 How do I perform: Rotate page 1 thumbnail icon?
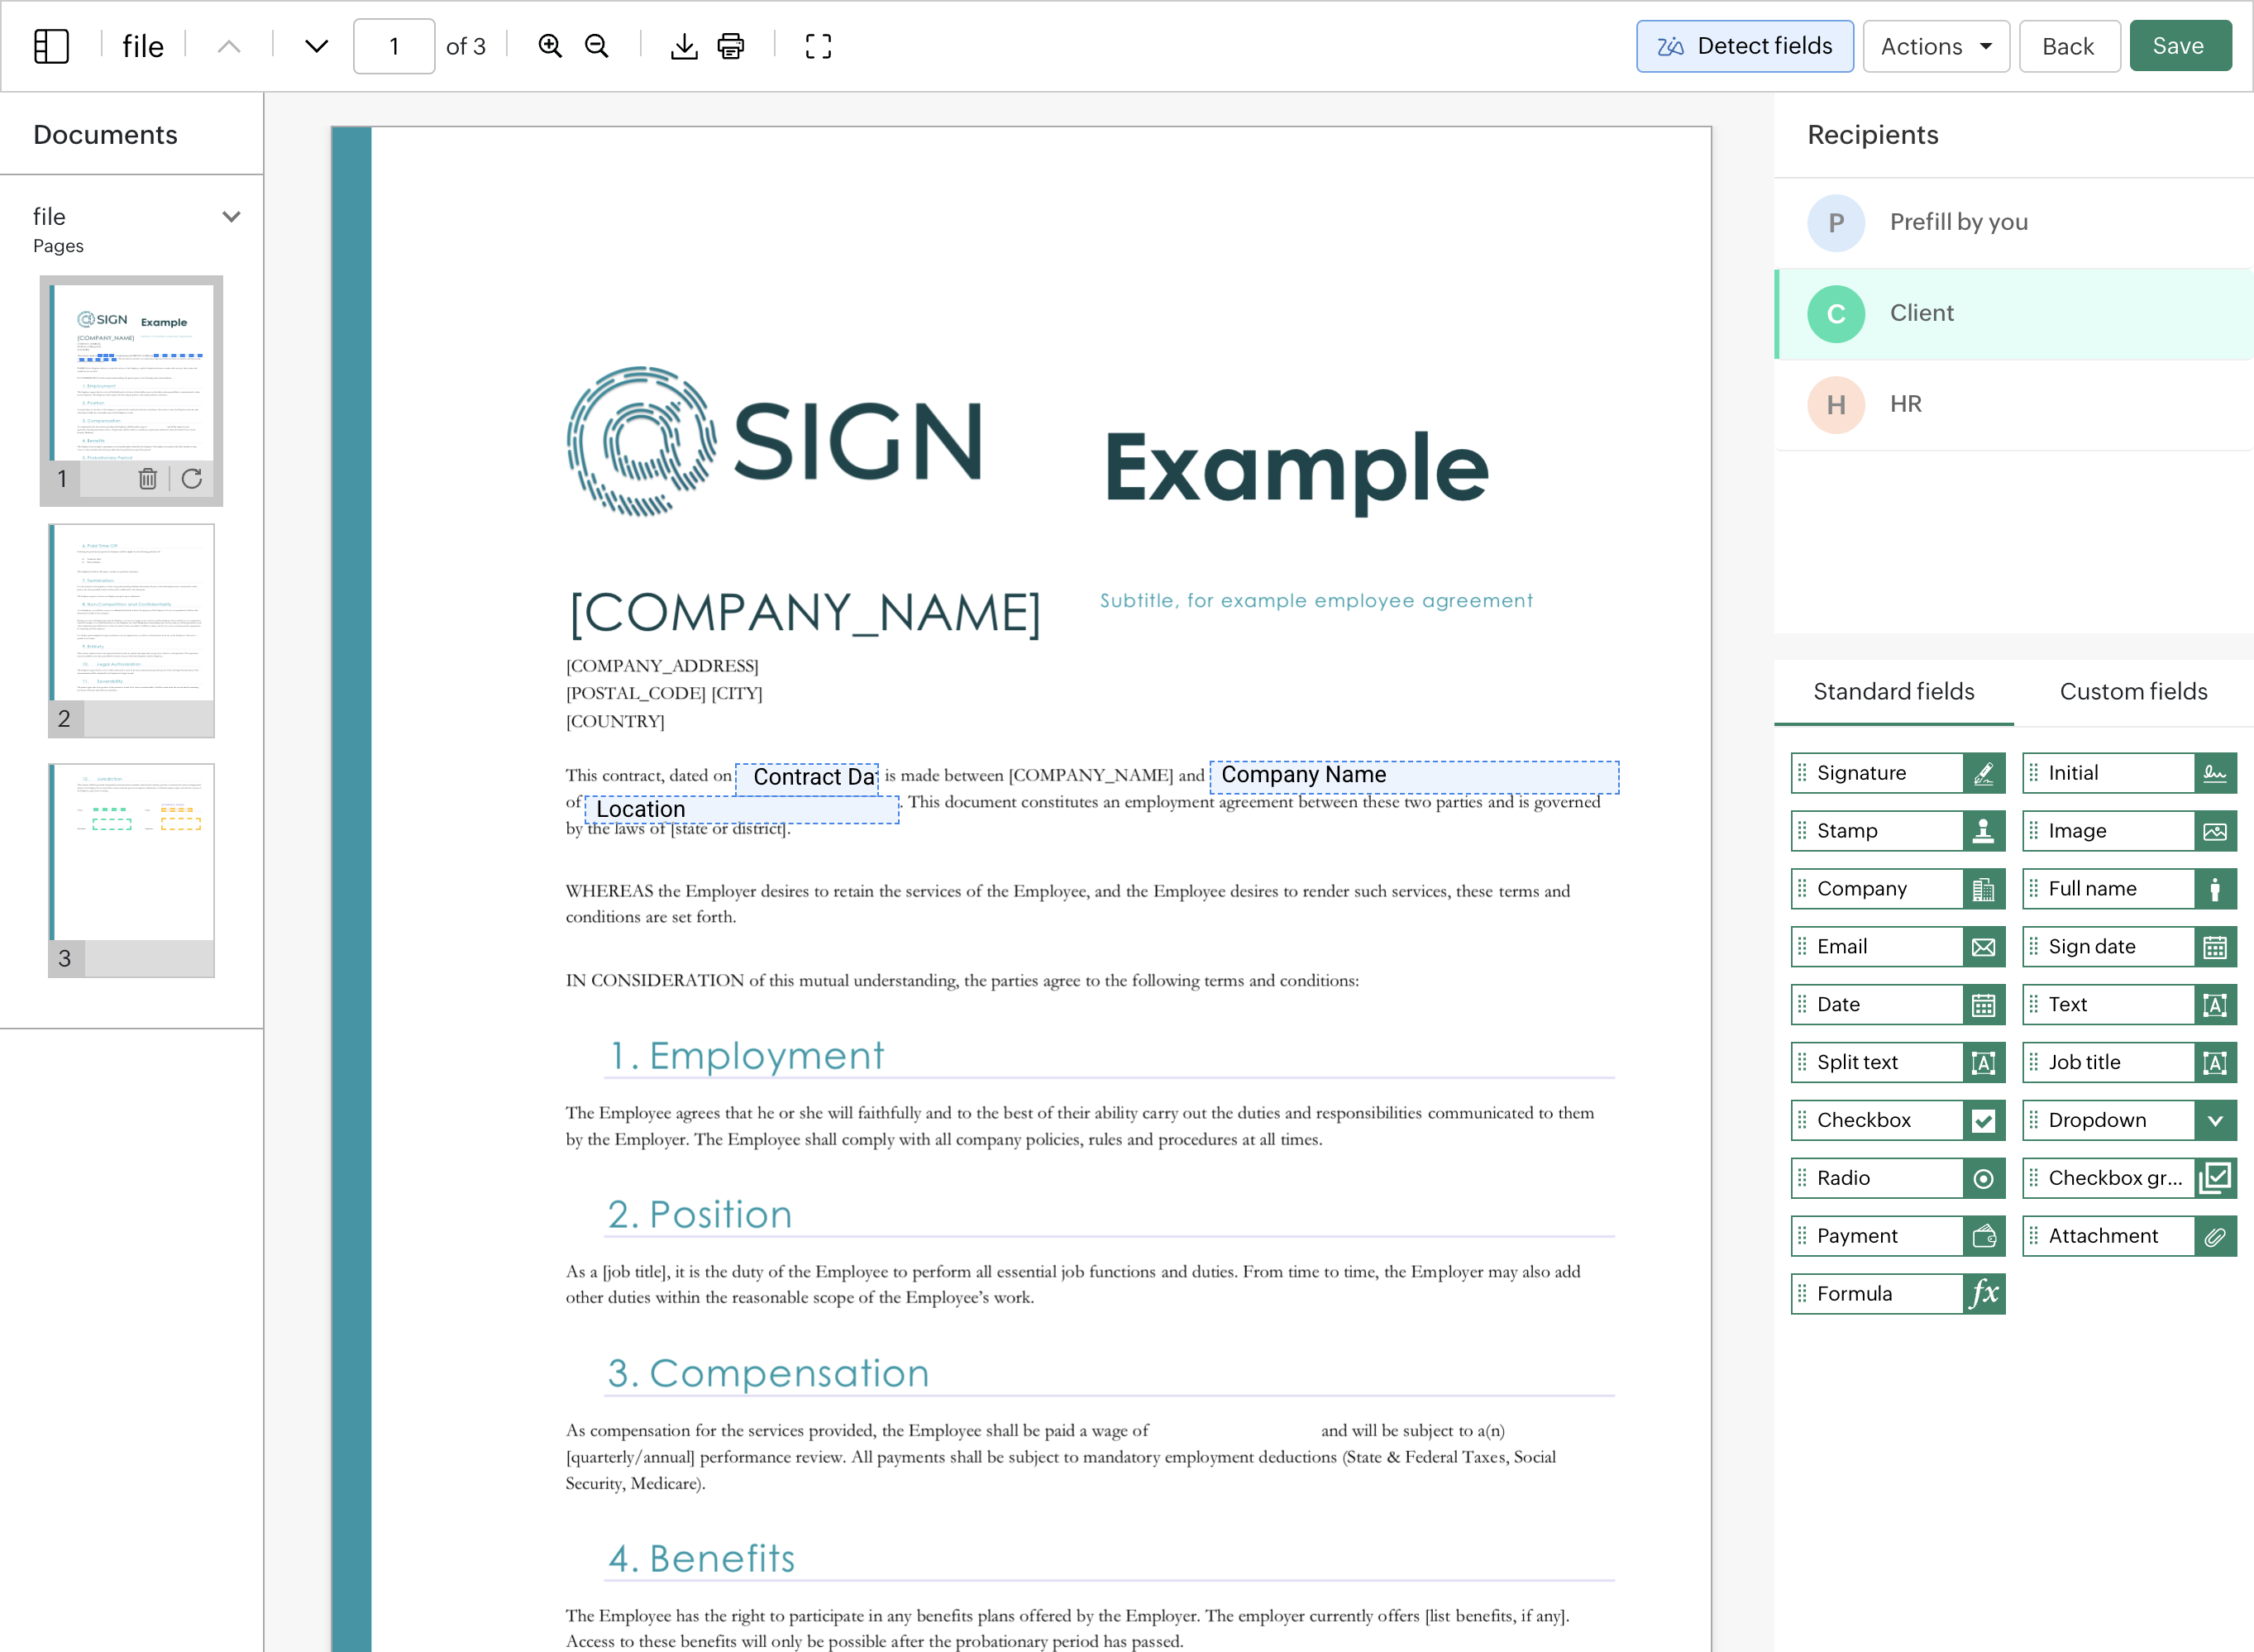(192, 479)
